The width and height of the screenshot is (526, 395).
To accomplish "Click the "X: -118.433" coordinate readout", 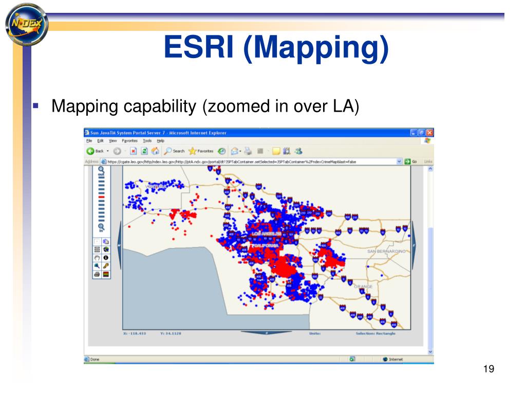I will 135,333.
